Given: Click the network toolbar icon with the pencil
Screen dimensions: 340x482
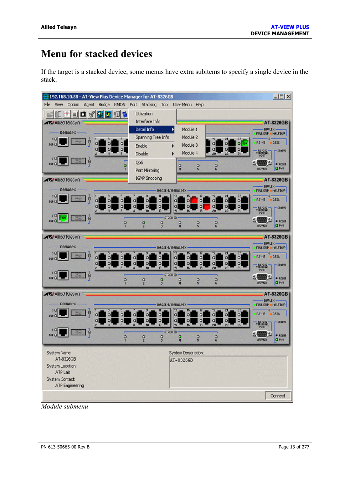Looking at the screenshot, I should click(x=108, y=114).
